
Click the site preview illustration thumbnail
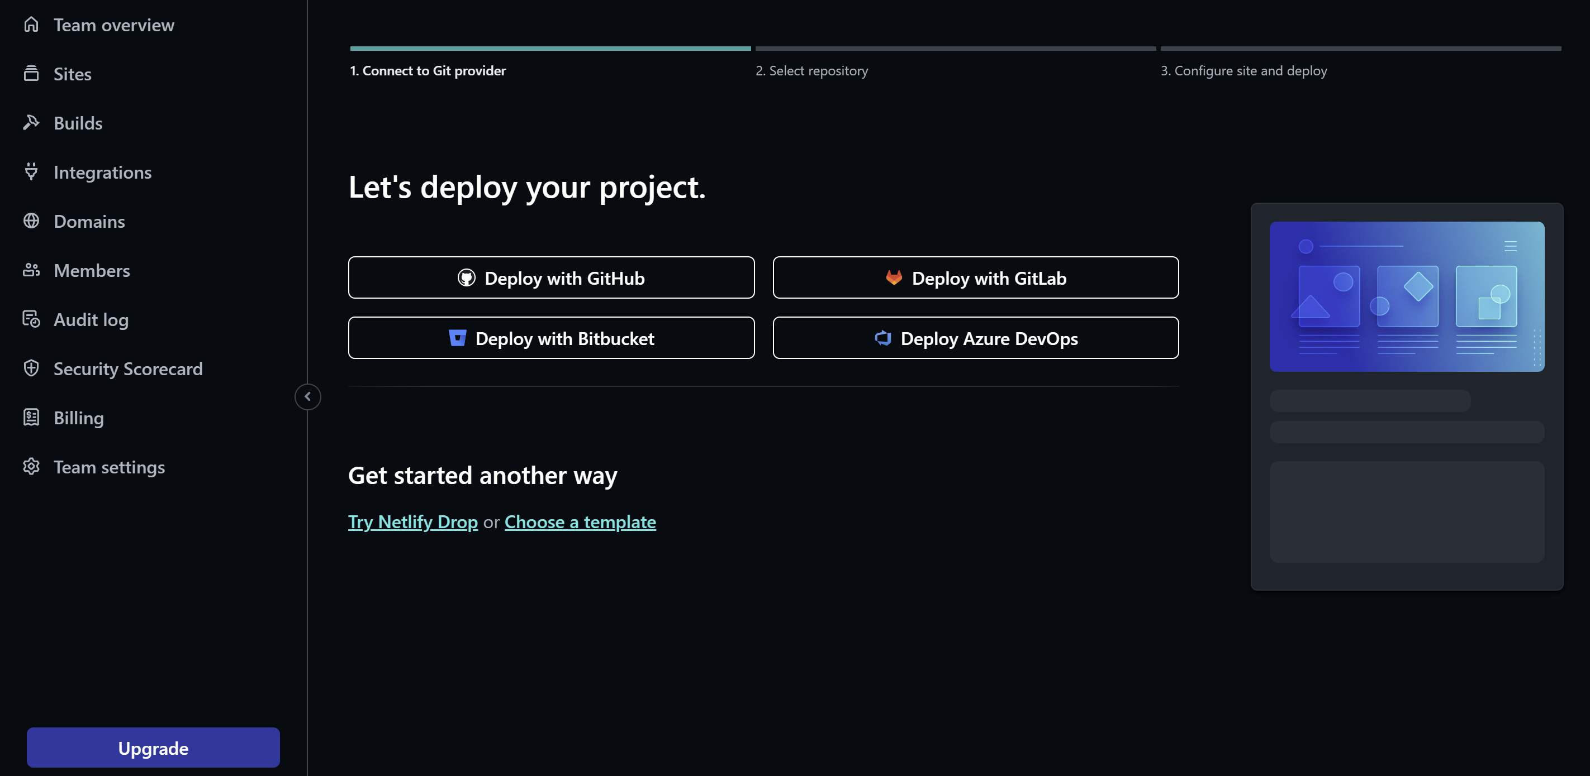[1406, 296]
